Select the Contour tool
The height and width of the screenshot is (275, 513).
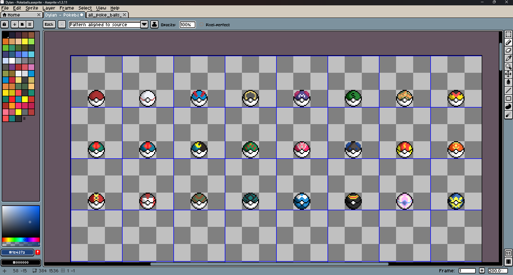pyautogui.click(x=508, y=106)
